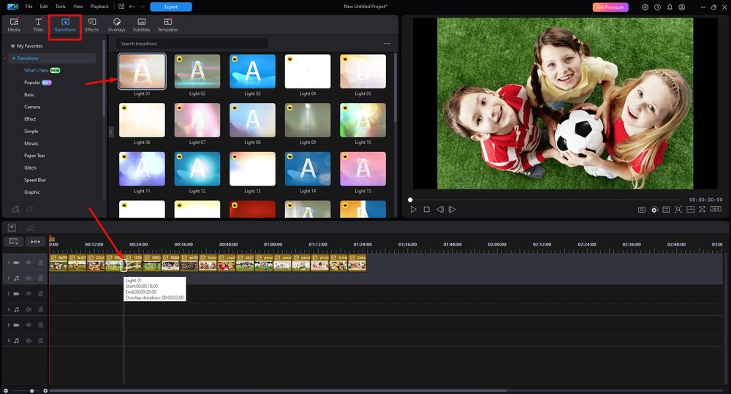Click the step-forward frame icon

coord(452,210)
